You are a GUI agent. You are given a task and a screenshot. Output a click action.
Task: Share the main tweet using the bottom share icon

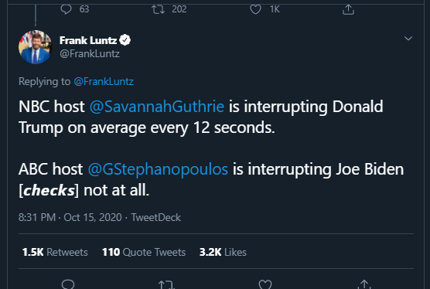(x=364, y=284)
